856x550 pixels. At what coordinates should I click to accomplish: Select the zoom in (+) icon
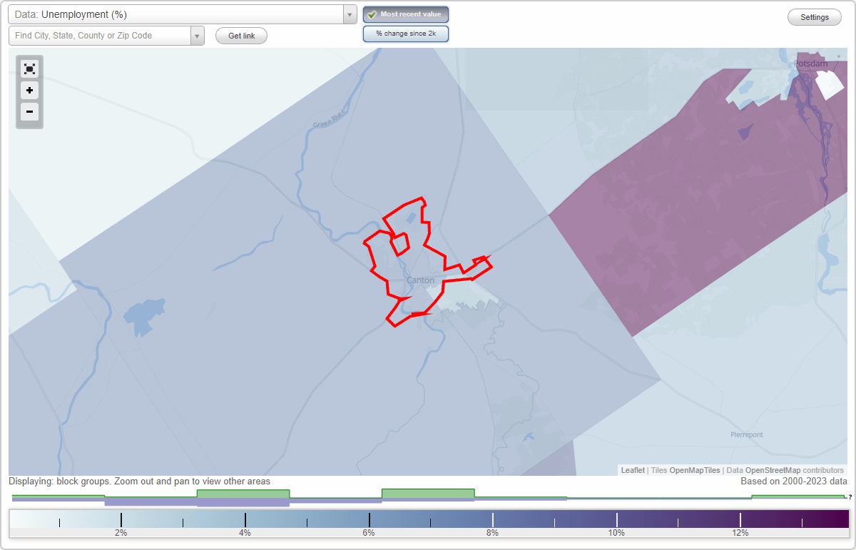pos(29,91)
